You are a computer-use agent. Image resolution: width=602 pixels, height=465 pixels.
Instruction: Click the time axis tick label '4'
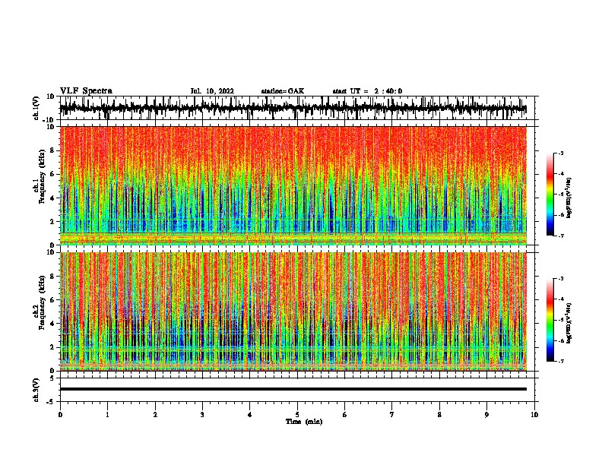(250, 415)
